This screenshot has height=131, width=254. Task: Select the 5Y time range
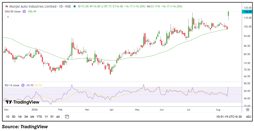(x=52, y=117)
